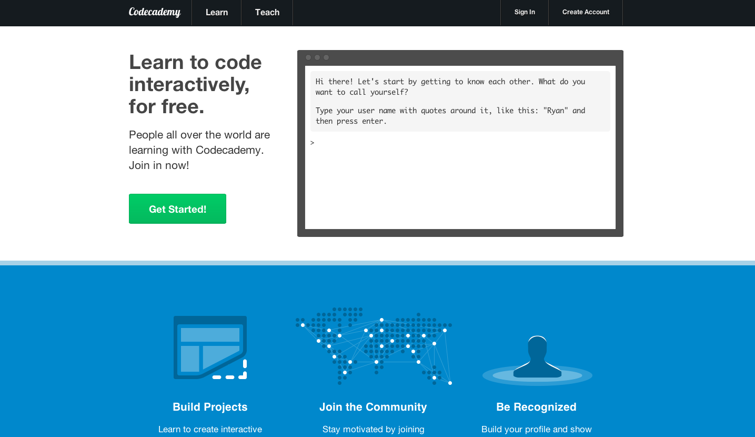Click the Be Recognized person icon
Viewport: 755px width, 437px height.
pos(537,360)
